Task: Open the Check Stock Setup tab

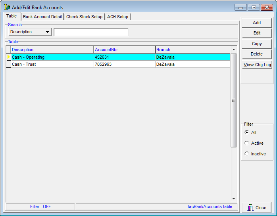Action: point(84,17)
